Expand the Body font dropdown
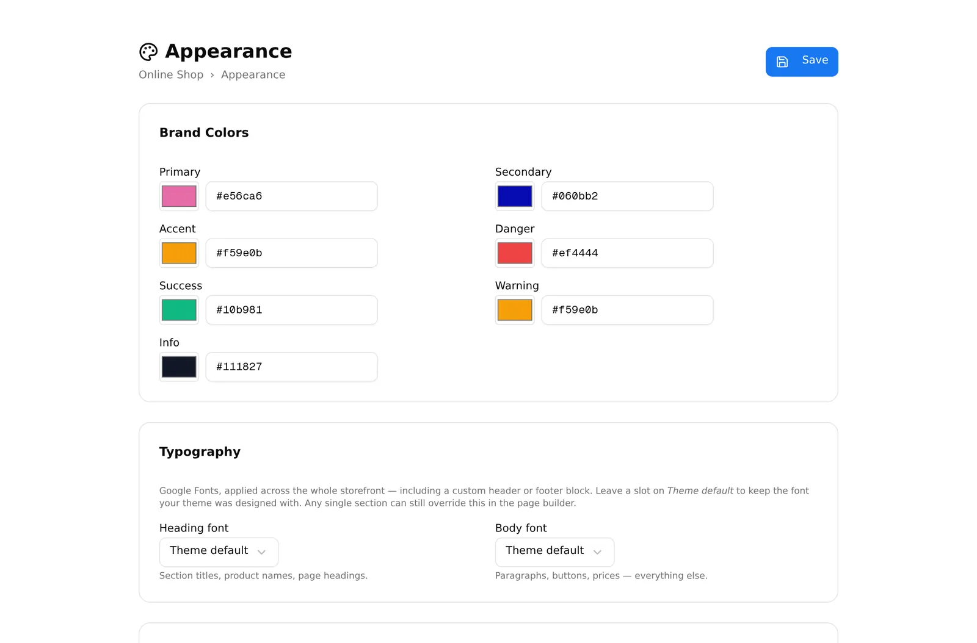Screen dimensions: 977x643 tap(555, 552)
